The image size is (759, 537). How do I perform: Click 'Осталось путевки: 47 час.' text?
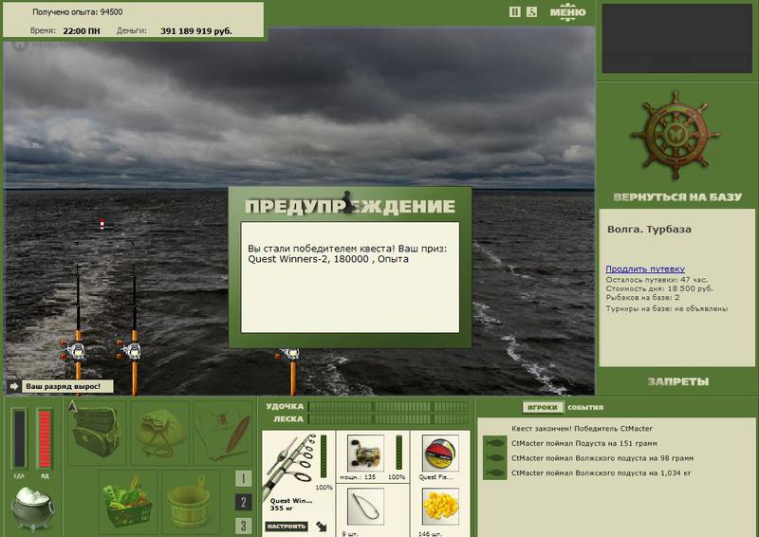pos(657,279)
